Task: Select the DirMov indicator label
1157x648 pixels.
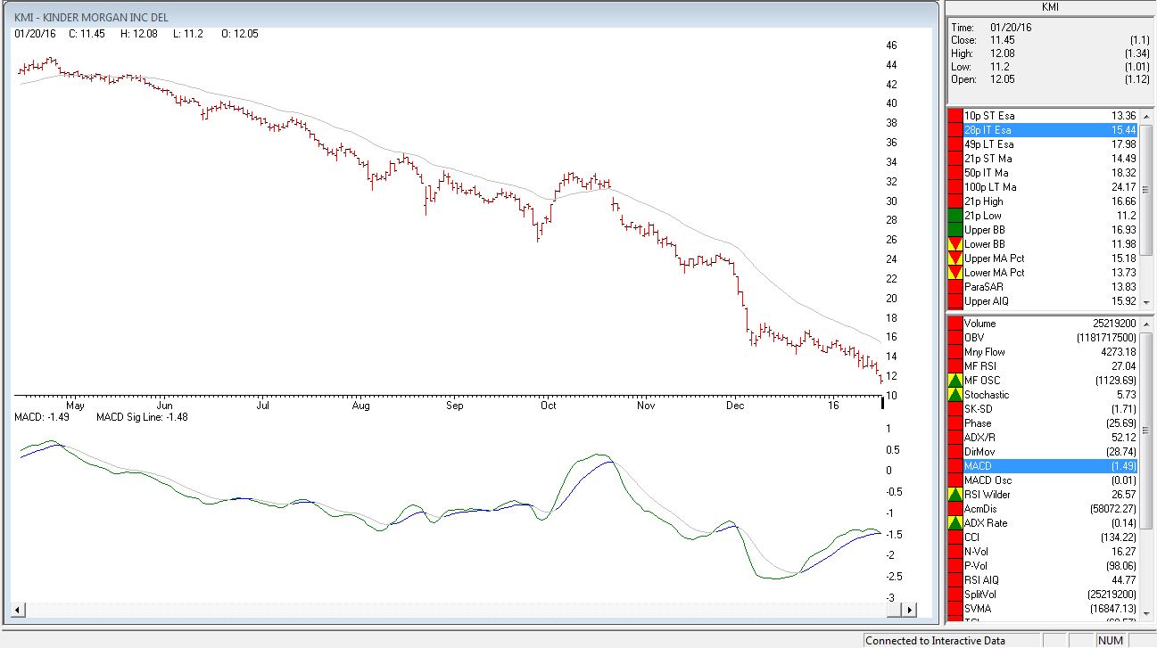Action: [x=980, y=452]
